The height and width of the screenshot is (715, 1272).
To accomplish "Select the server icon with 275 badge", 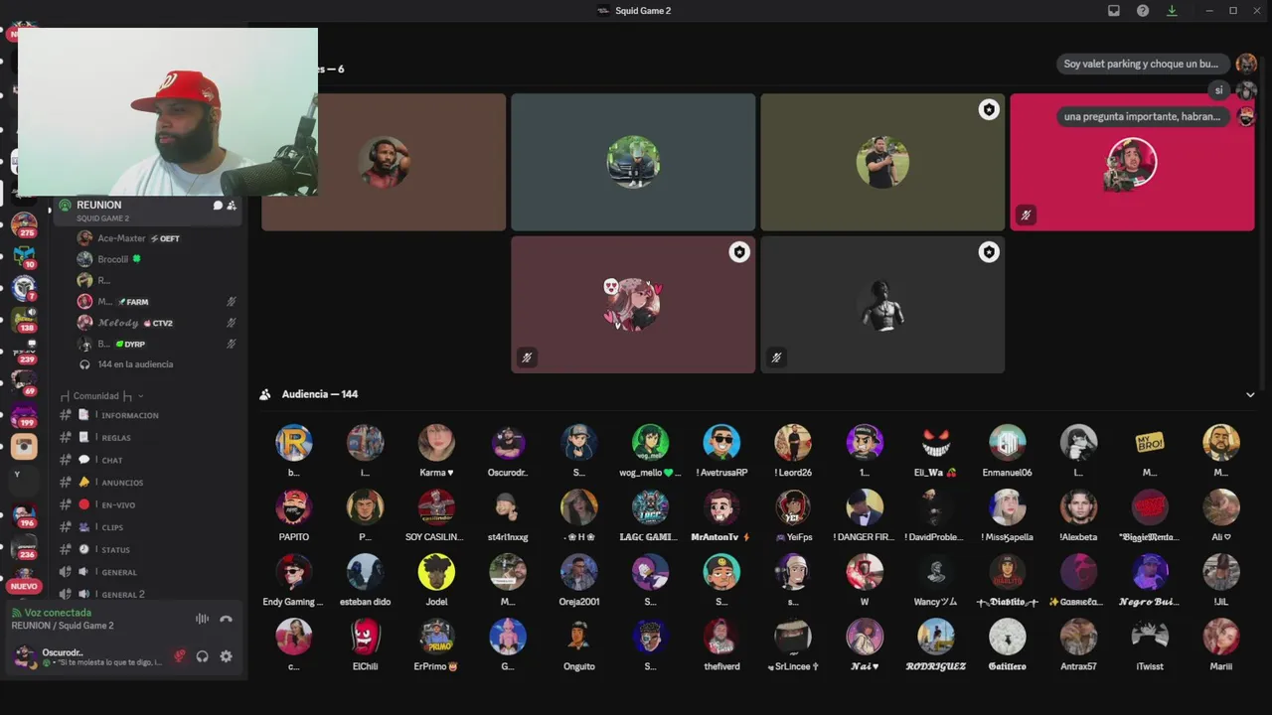I will tap(24, 223).
